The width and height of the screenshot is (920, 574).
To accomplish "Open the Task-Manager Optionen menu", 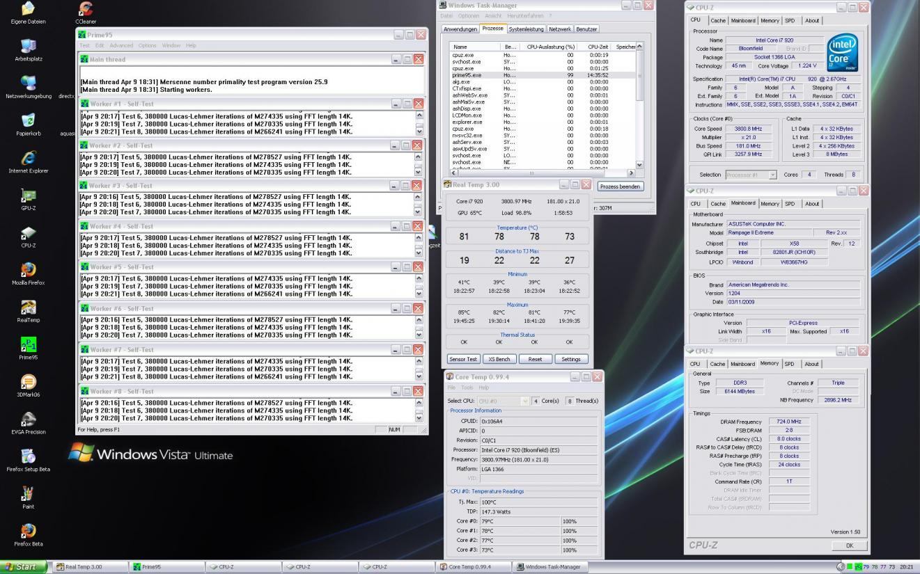I will [x=469, y=15].
